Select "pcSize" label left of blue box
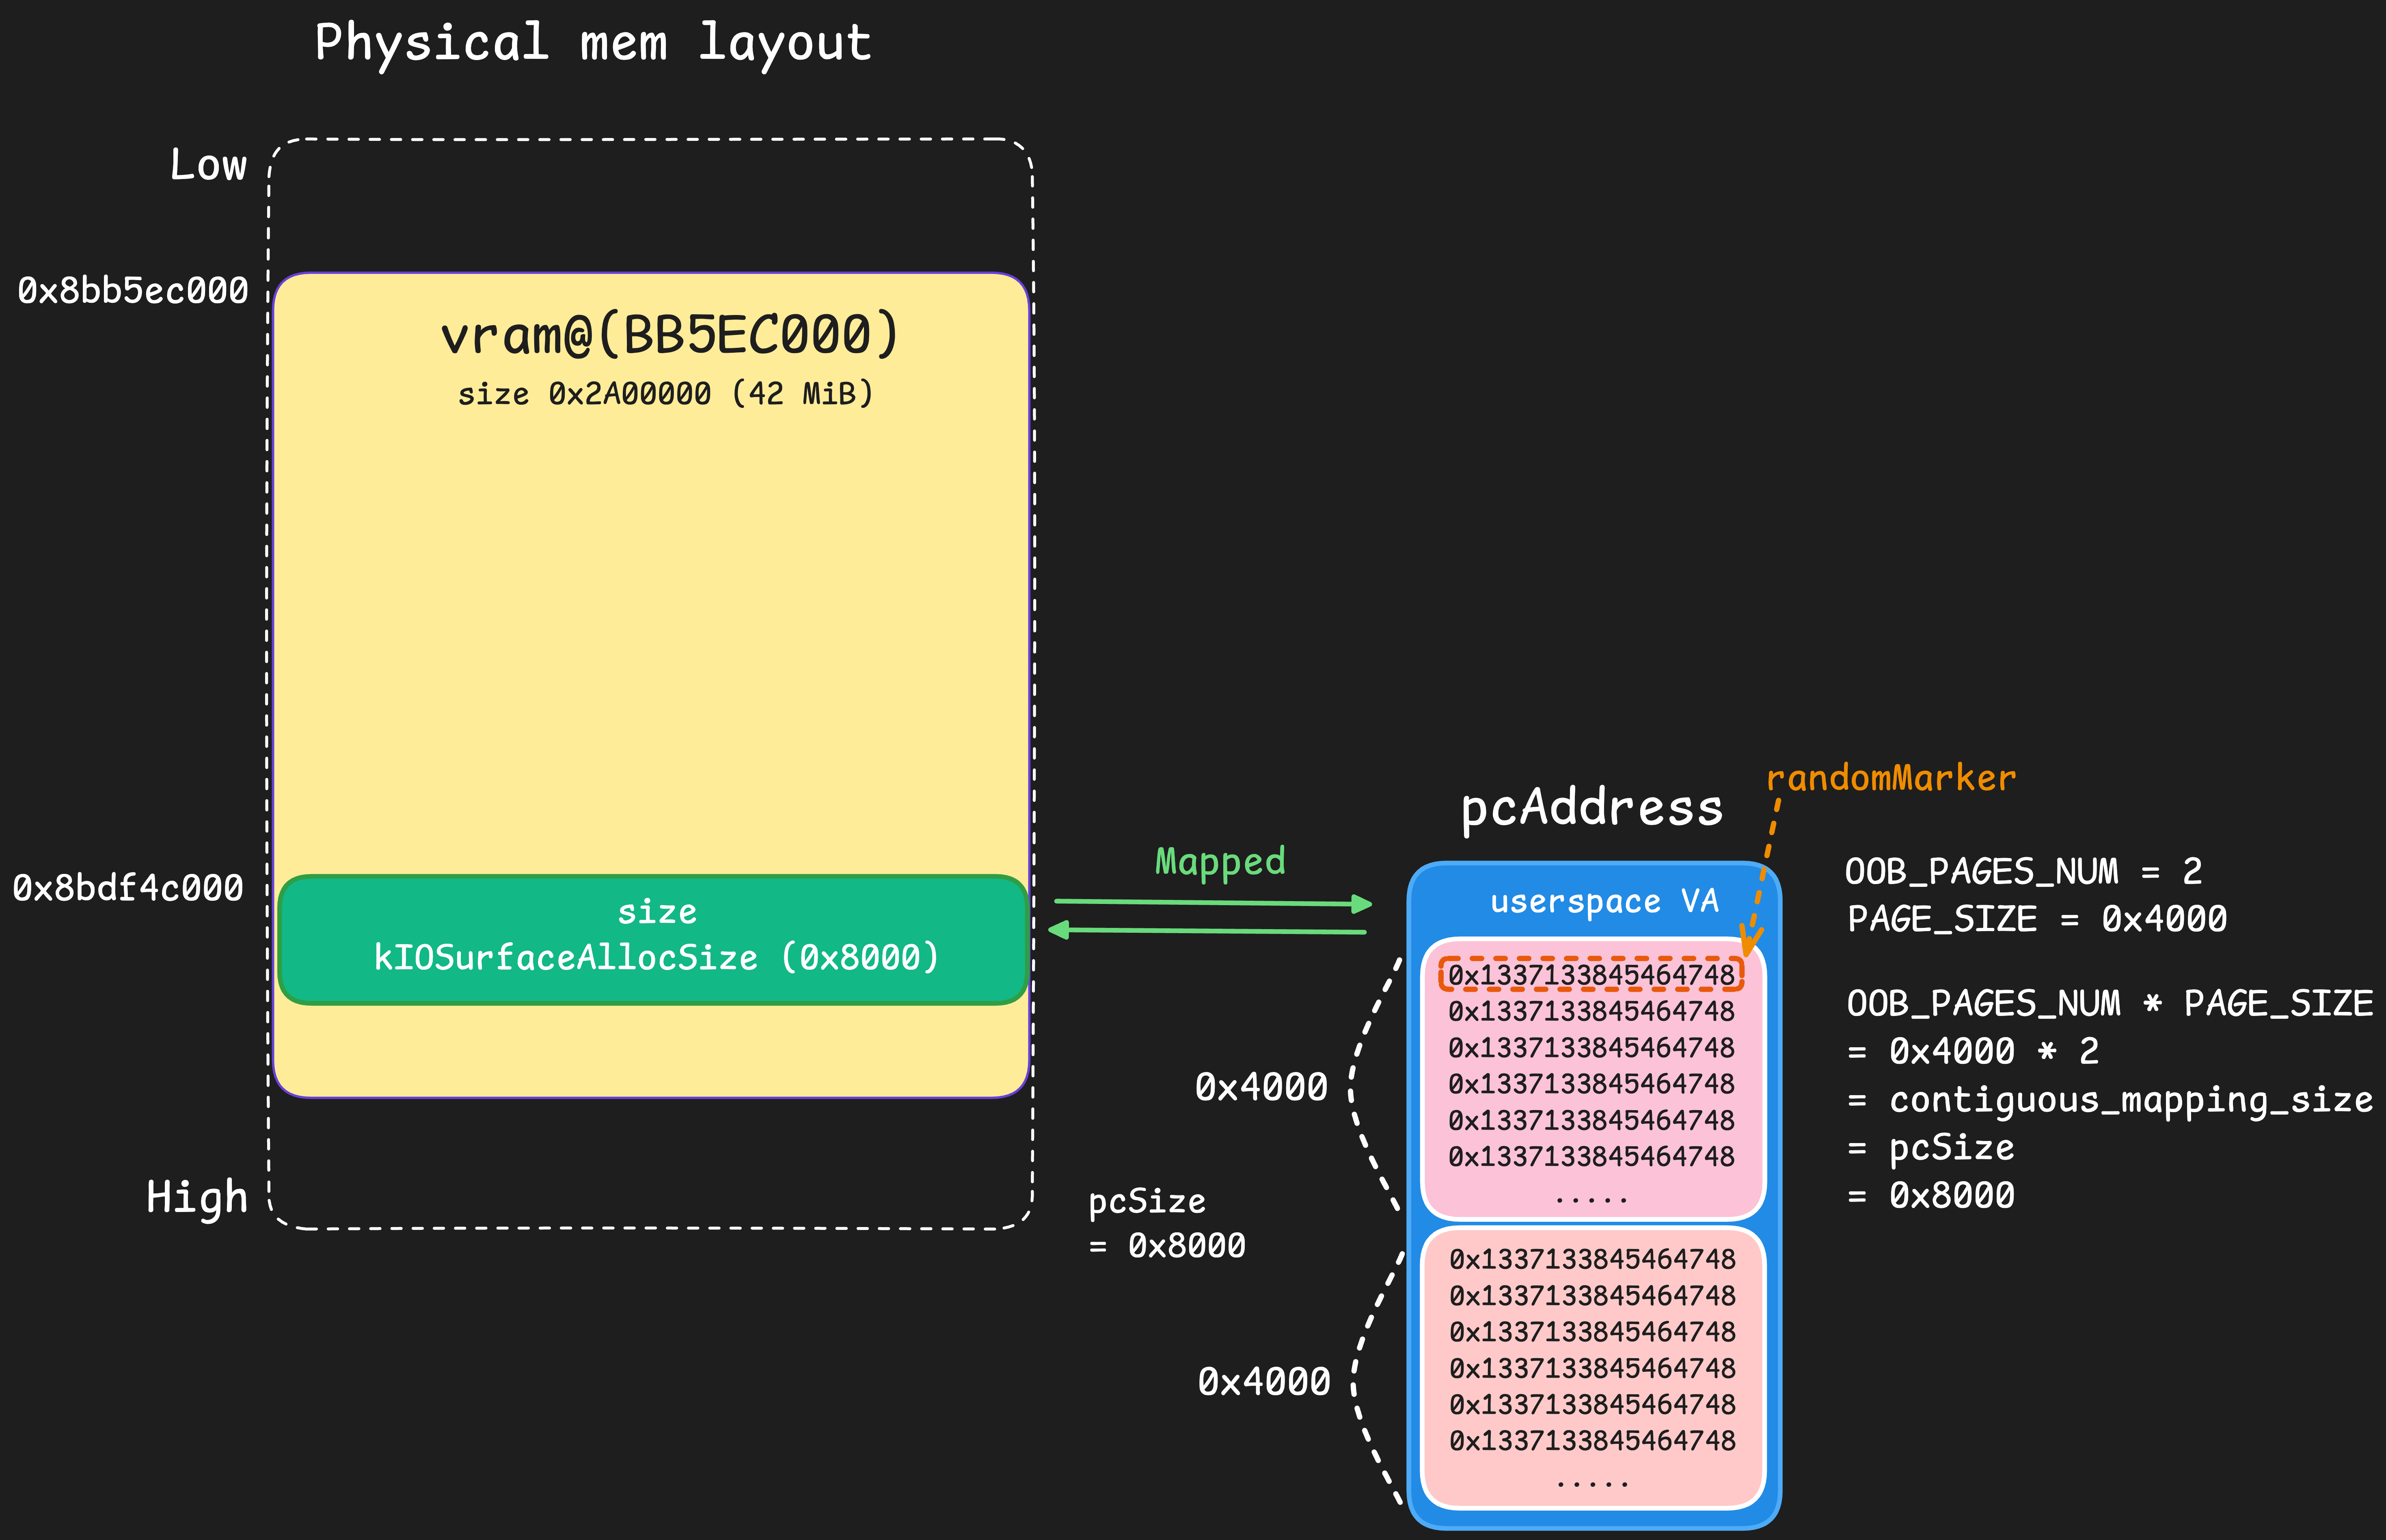Screen dimensions: 2386x1540 coord(1147,1202)
